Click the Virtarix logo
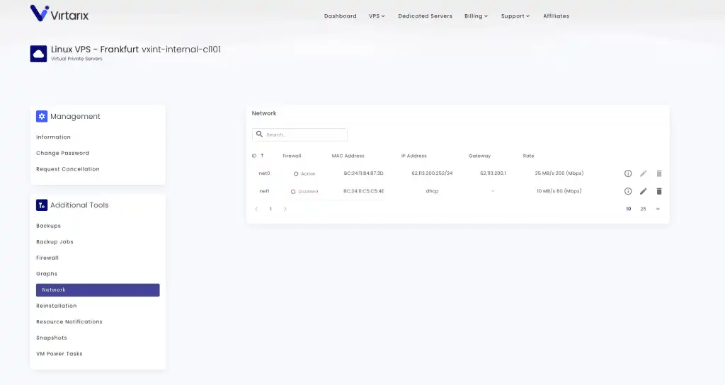 59,13
